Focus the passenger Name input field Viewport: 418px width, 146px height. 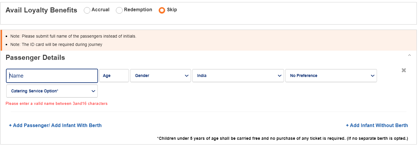(52, 76)
